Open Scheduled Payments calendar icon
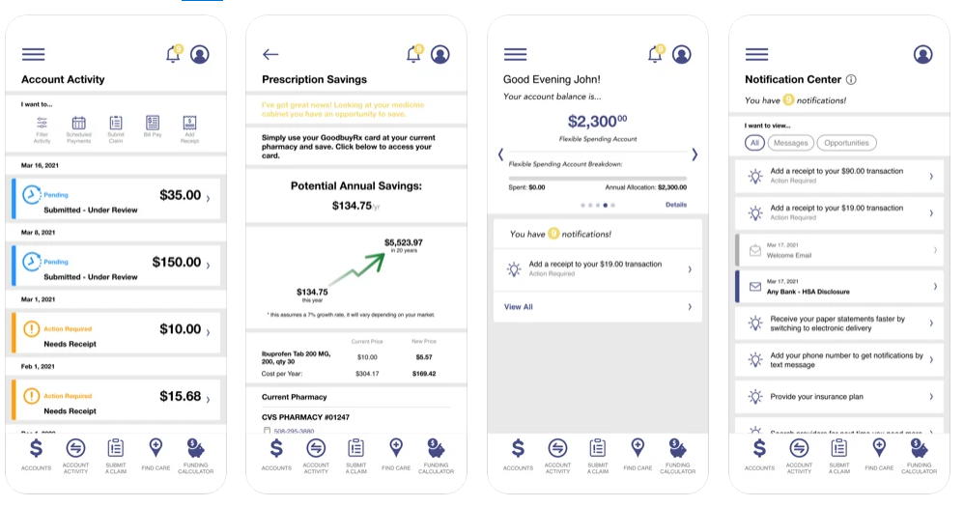Image resolution: width=964 pixels, height=507 pixels. click(x=78, y=129)
